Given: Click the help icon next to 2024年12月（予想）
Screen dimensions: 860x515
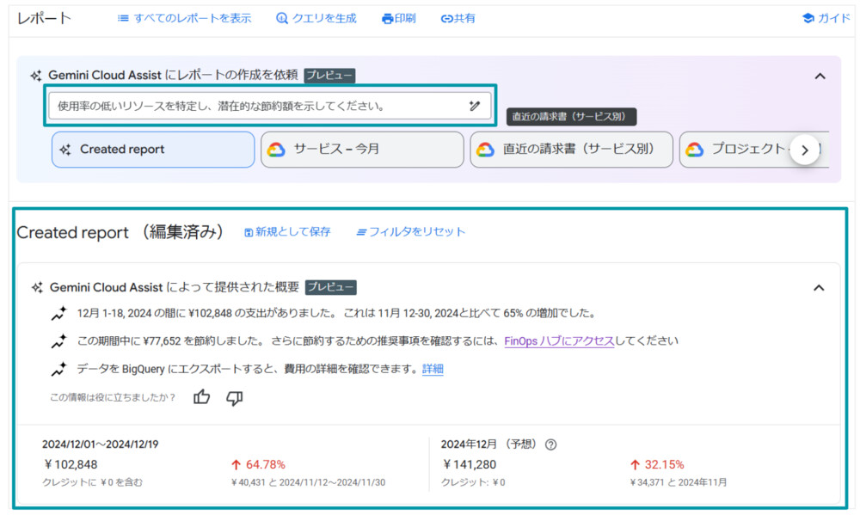Looking at the screenshot, I should (x=551, y=444).
